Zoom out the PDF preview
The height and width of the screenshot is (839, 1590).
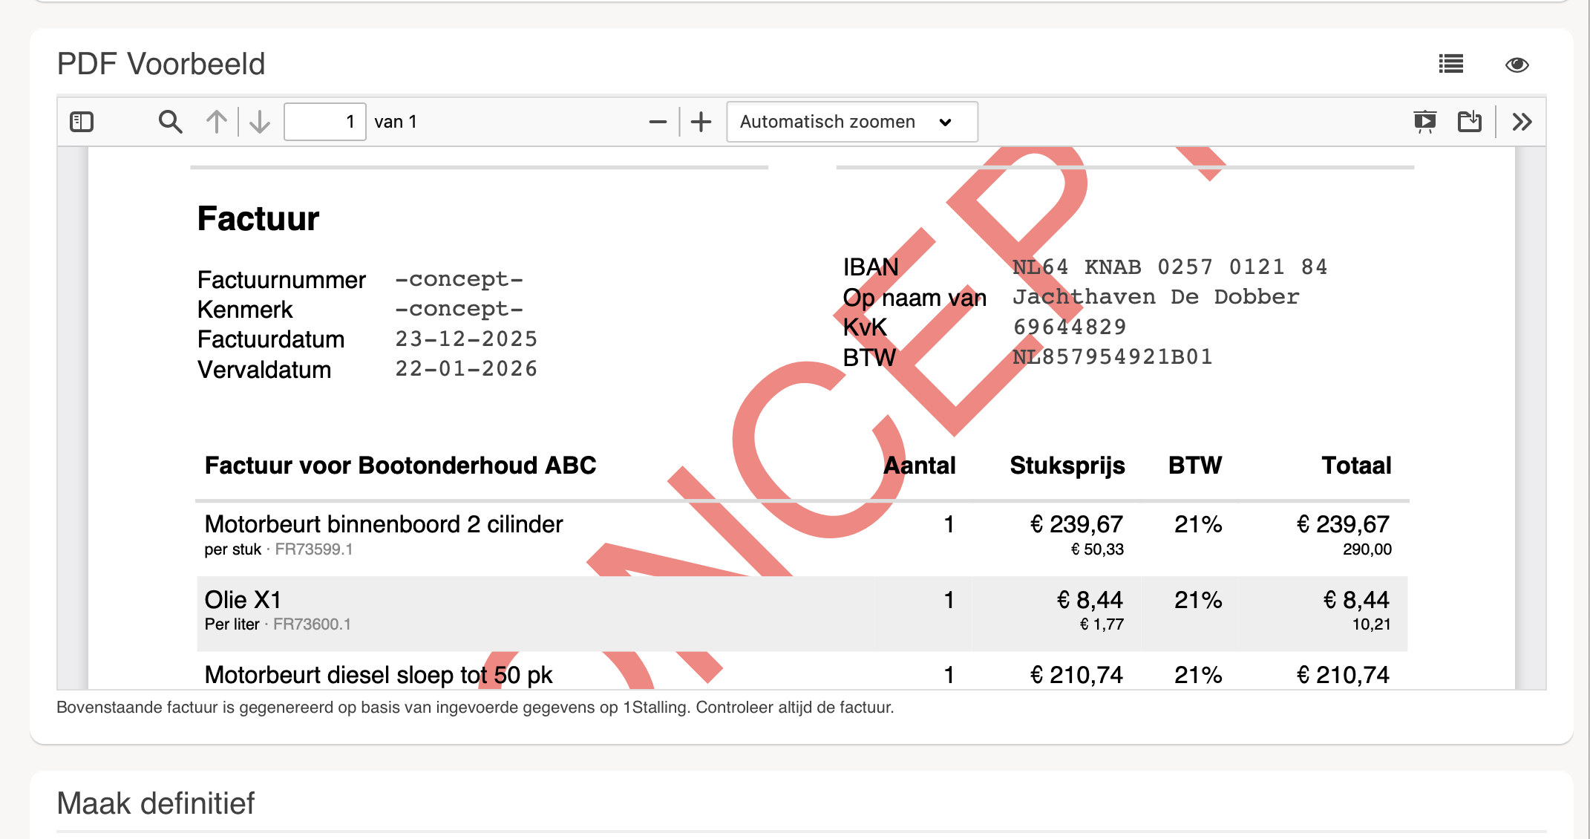658,122
